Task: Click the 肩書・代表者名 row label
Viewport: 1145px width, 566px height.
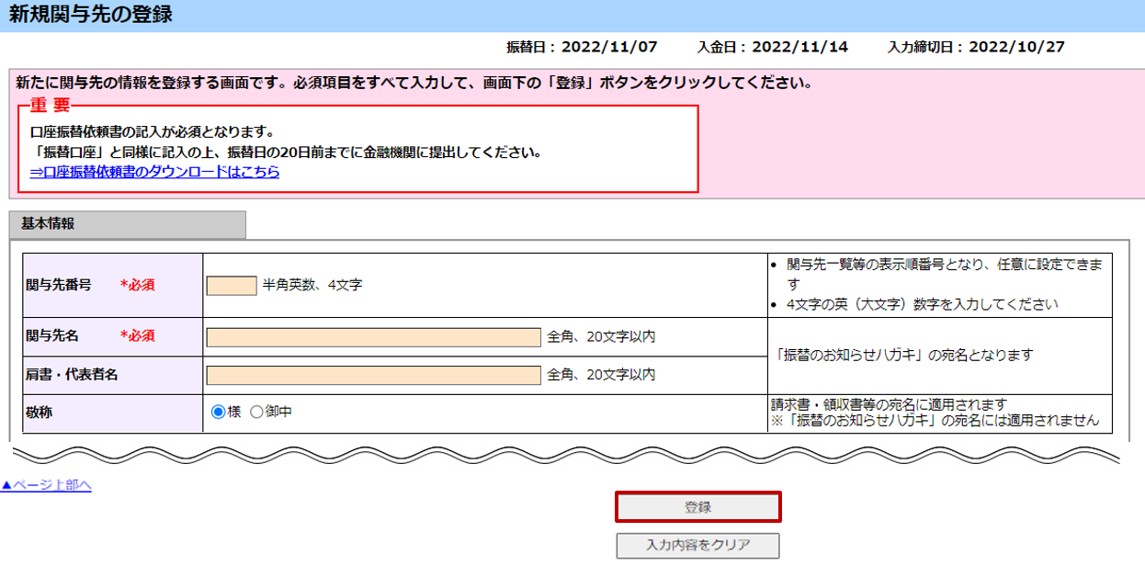Action: pyautogui.click(x=72, y=375)
